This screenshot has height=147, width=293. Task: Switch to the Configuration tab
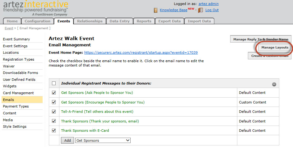click(37, 21)
